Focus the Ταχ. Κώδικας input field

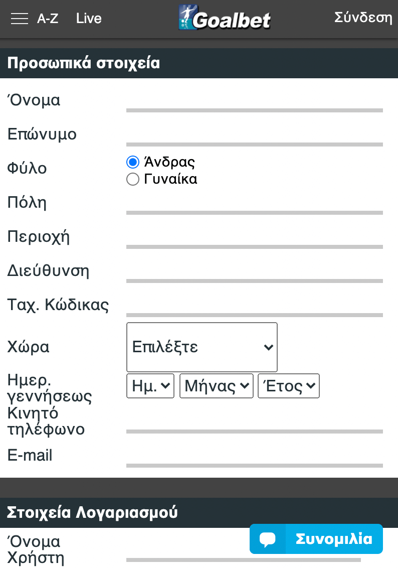point(255,307)
